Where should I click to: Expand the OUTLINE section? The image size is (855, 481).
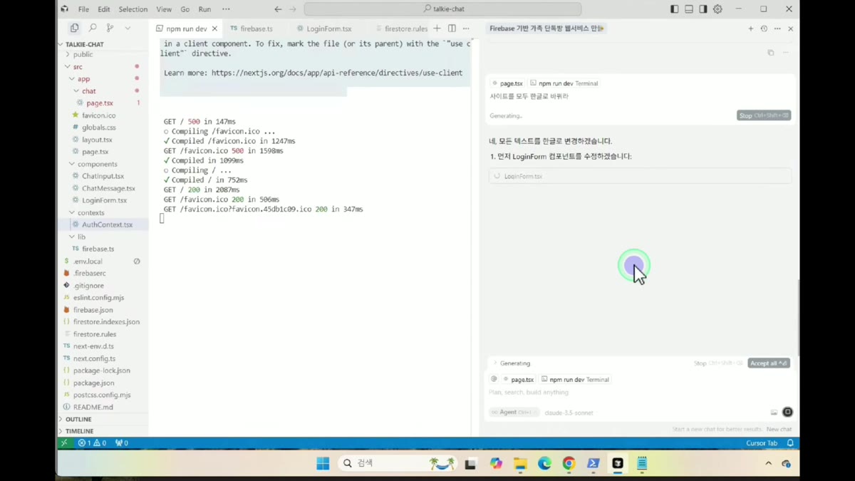click(x=78, y=419)
